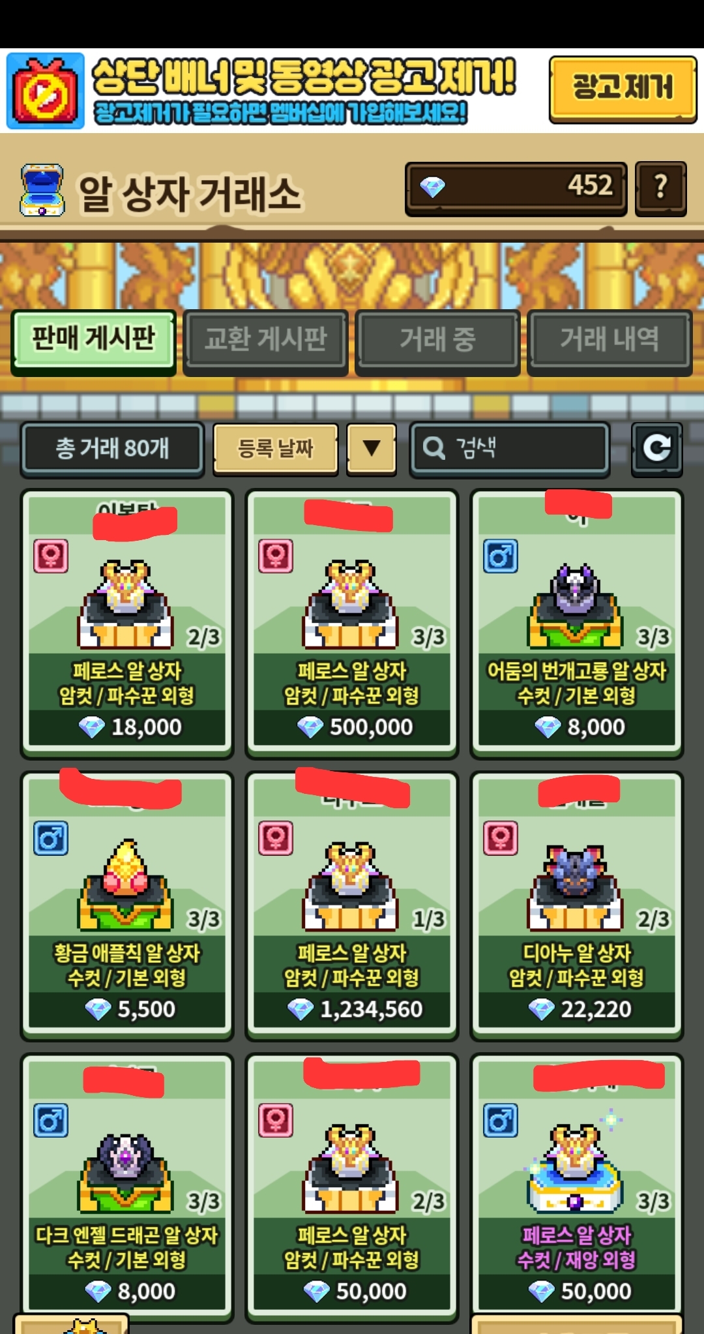The width and height of the screenshot is (704, 1334).
Task: Open the 500,000 페로스 알 상자 listing
Action: (x=352, y=623)
